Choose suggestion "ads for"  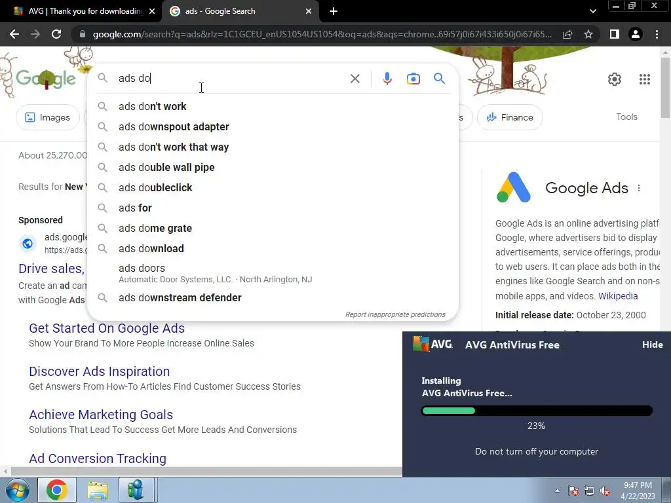[x=273, y=208]
